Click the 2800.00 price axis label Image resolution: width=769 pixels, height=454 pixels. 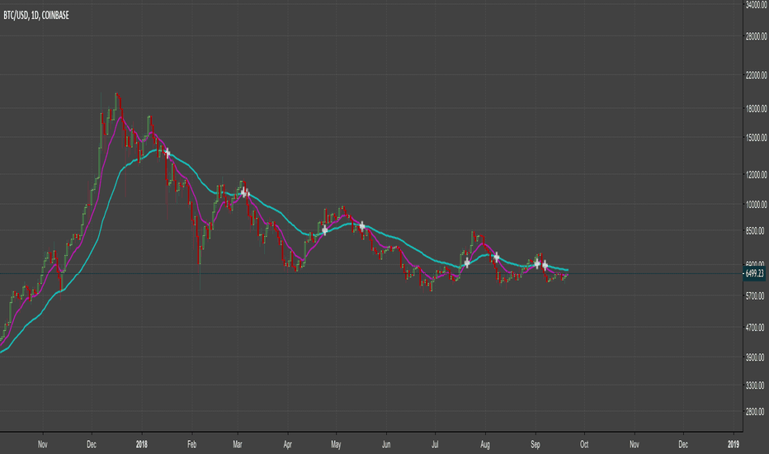(x=755, y=412)
